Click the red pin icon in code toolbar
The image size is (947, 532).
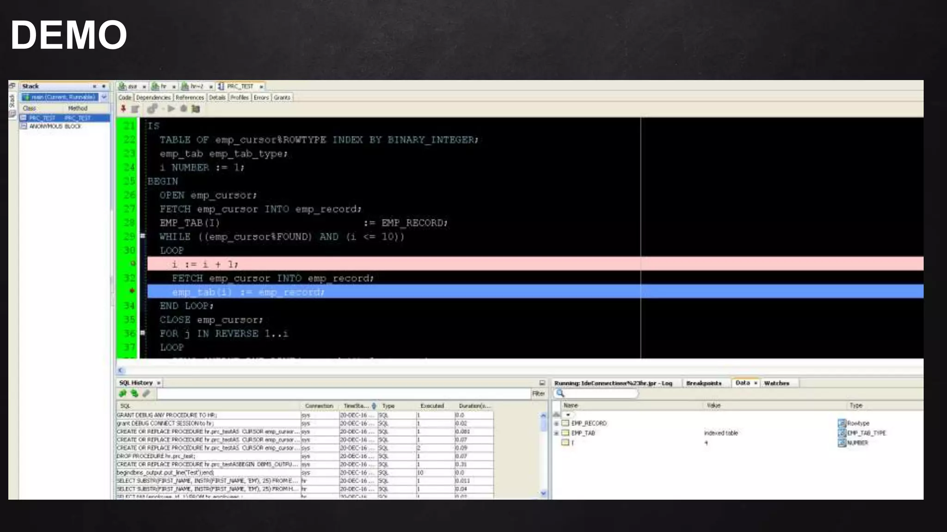[x=123, y=109]
